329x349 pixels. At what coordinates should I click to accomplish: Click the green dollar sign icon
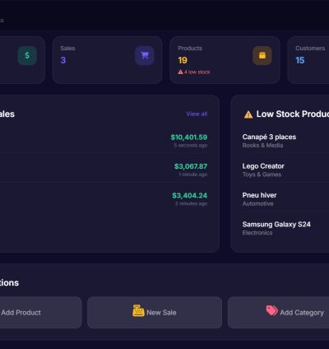click(27, 55)
